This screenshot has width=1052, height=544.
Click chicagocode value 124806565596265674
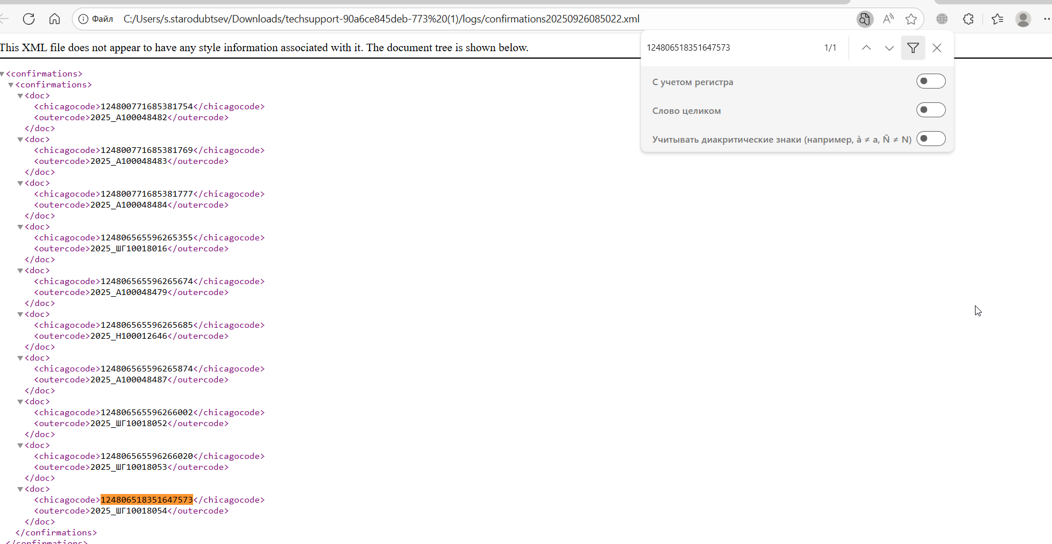coord(147,281)
